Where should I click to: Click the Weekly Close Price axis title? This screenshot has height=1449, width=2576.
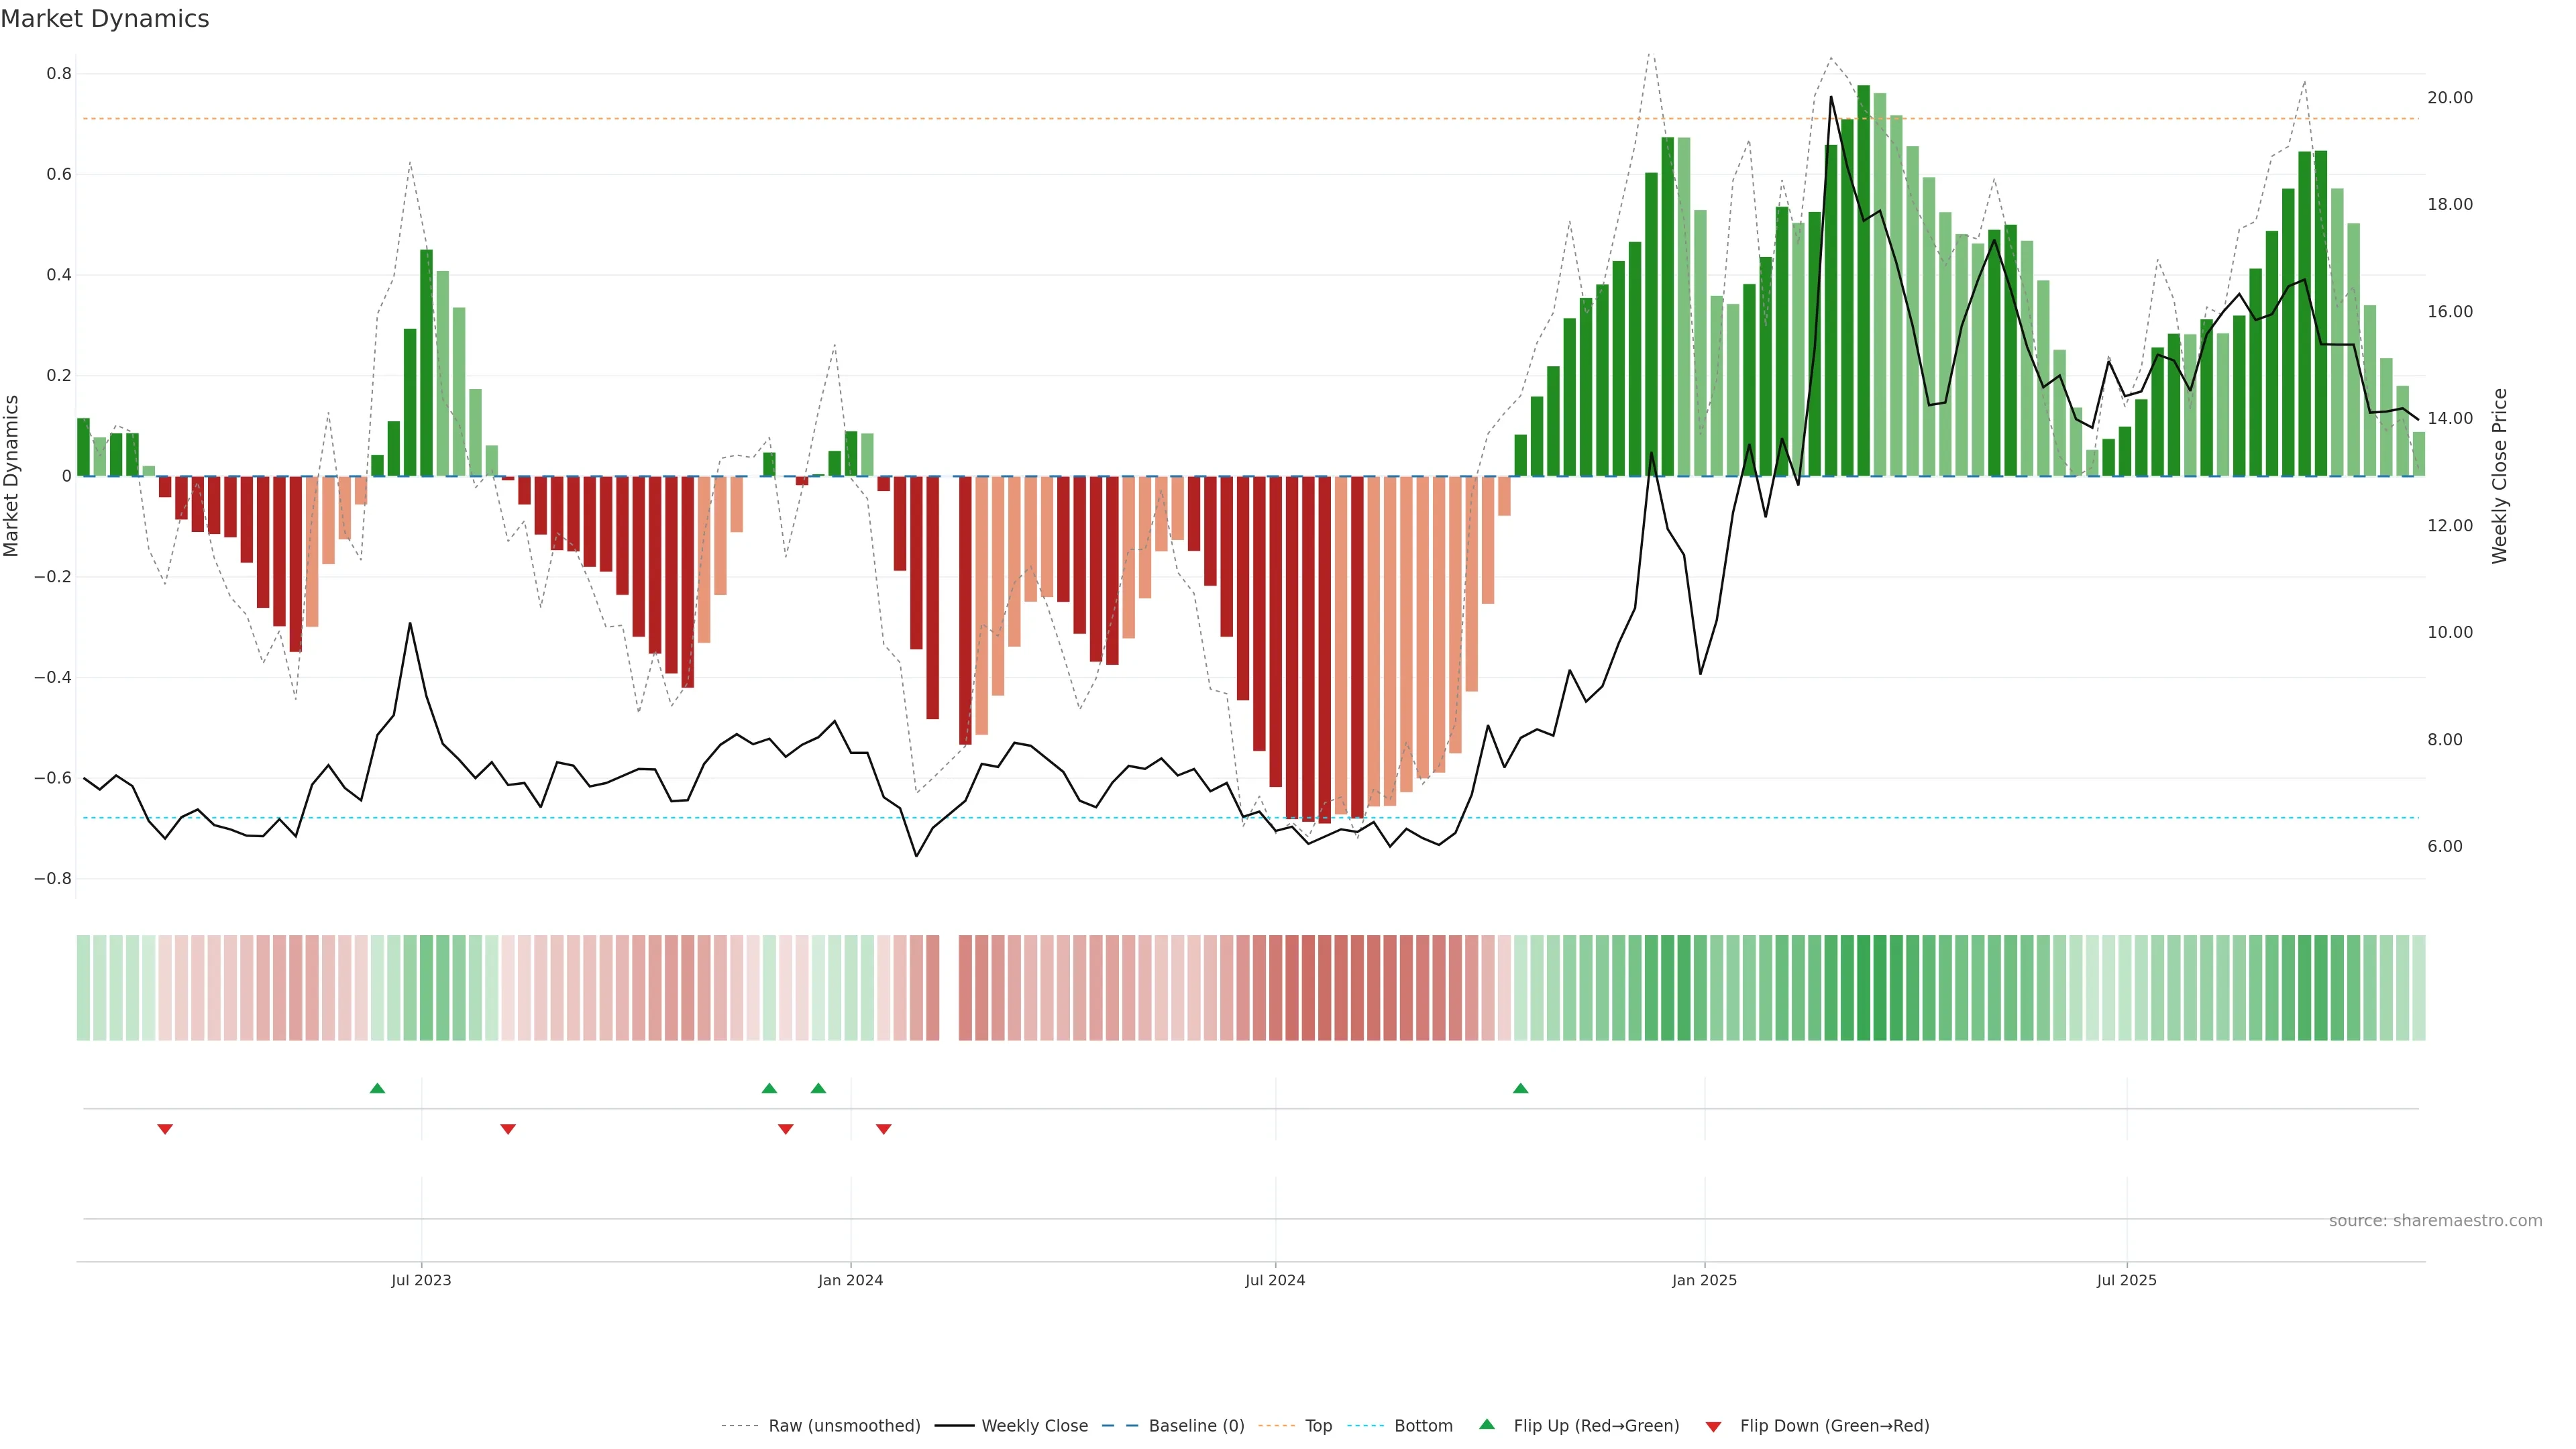point(2500,476)
